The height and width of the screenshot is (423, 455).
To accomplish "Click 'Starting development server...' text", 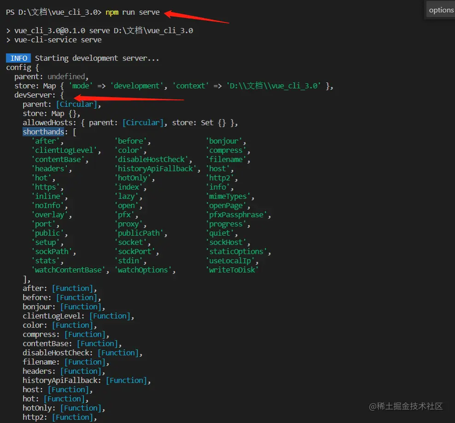I will 97,58.
